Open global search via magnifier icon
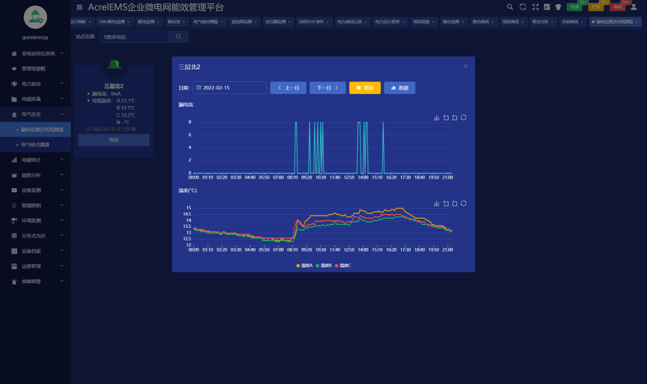Screen dimensions: 647x384 pos(510,7)
